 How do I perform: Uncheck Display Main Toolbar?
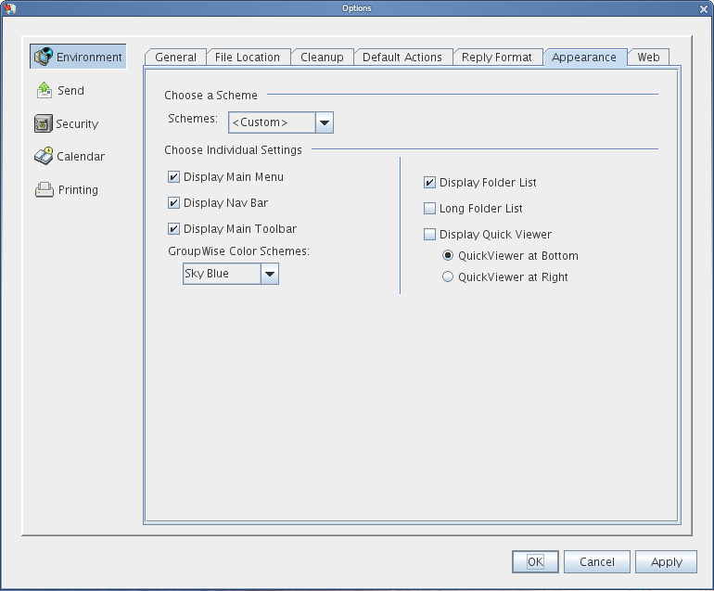pos(173,229)
